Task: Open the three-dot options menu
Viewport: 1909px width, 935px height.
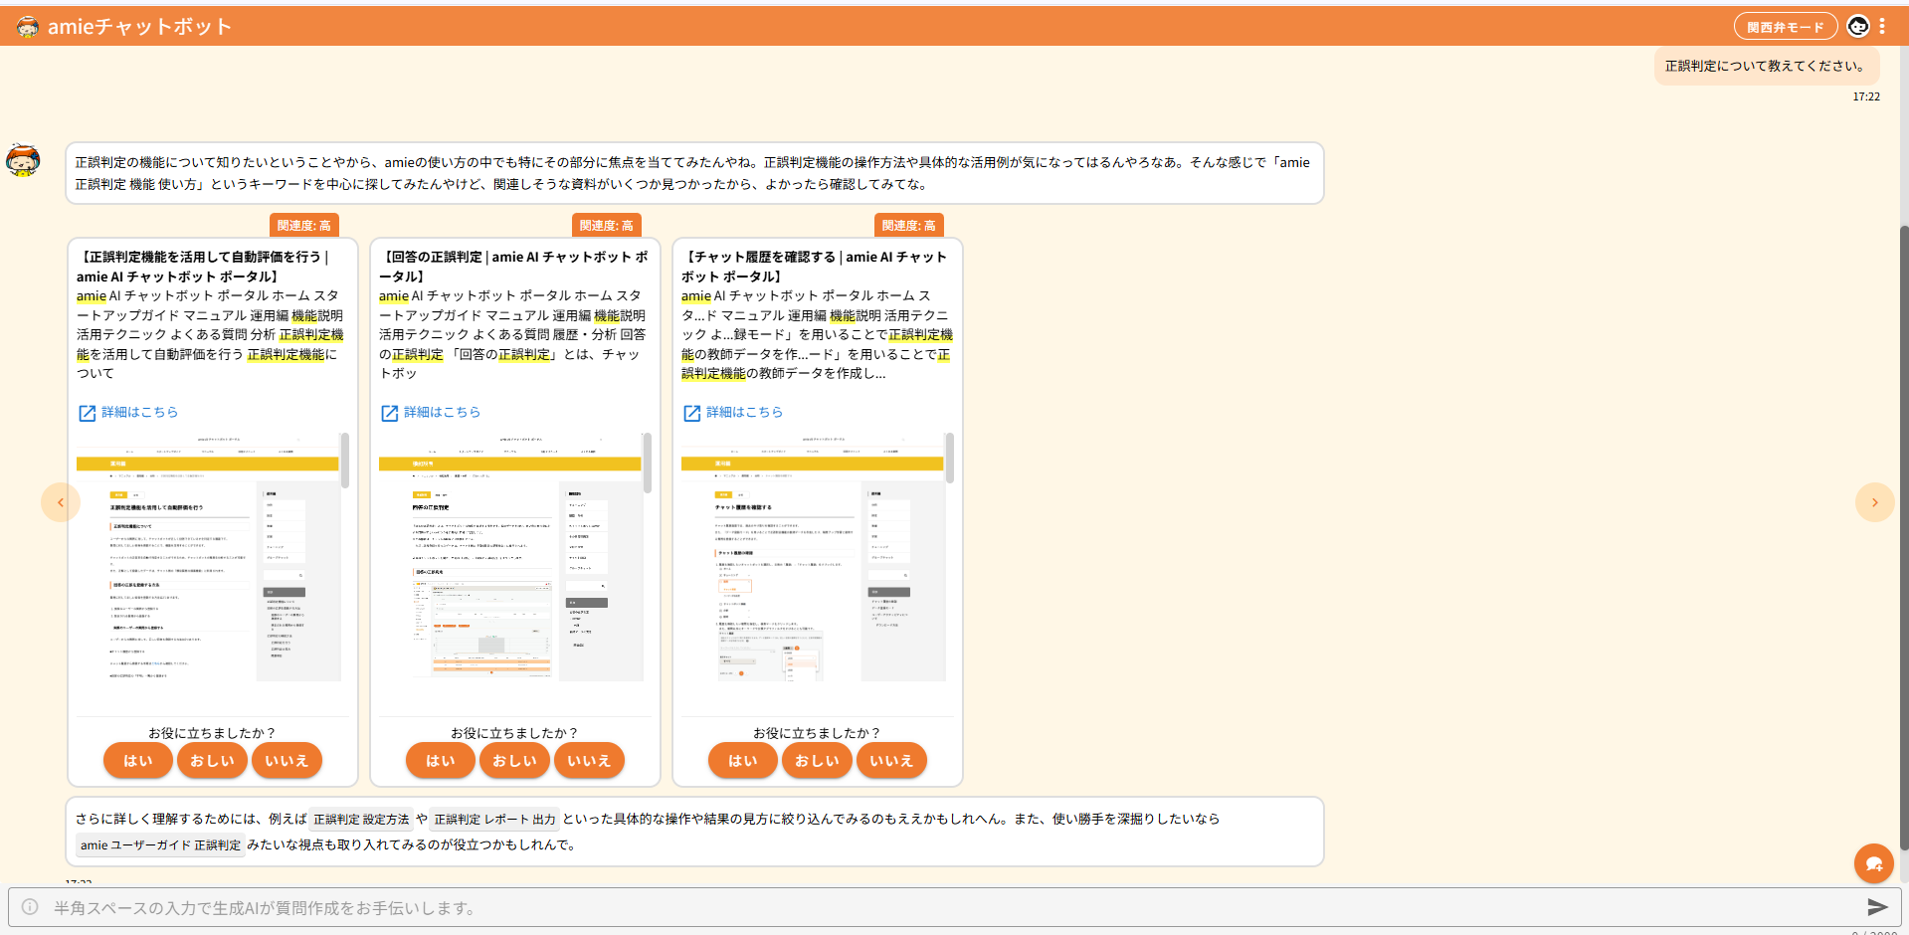Action: pyautogui.click(x=1882, y=27)
